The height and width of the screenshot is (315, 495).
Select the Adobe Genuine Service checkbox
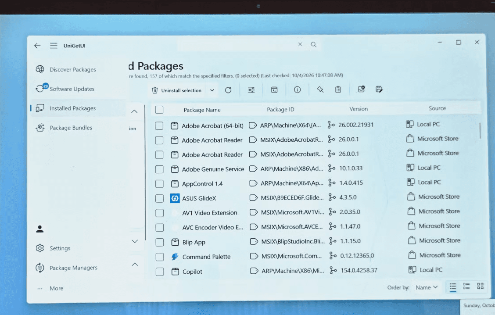click(x=159, y=169)
